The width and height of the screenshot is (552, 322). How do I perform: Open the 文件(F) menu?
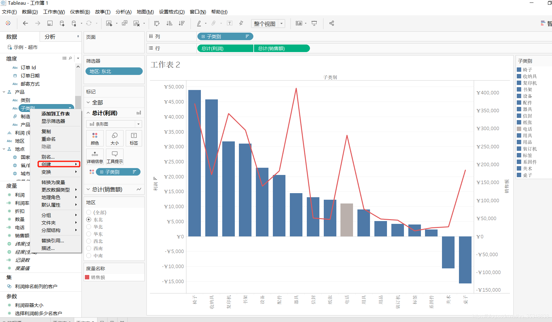(x=9, y=12)
